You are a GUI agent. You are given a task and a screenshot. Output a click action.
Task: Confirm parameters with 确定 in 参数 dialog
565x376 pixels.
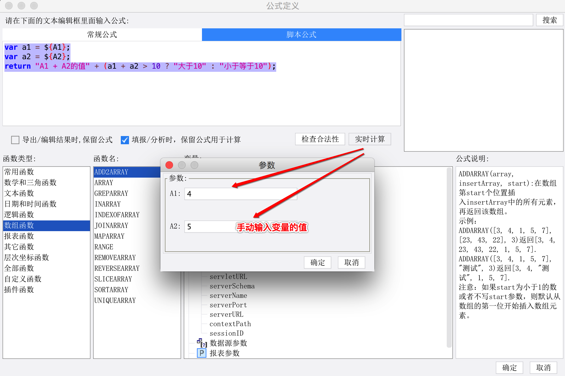click(x=317, y=262)
